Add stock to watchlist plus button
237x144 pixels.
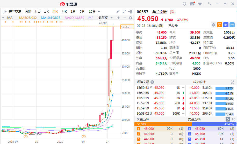232,25
